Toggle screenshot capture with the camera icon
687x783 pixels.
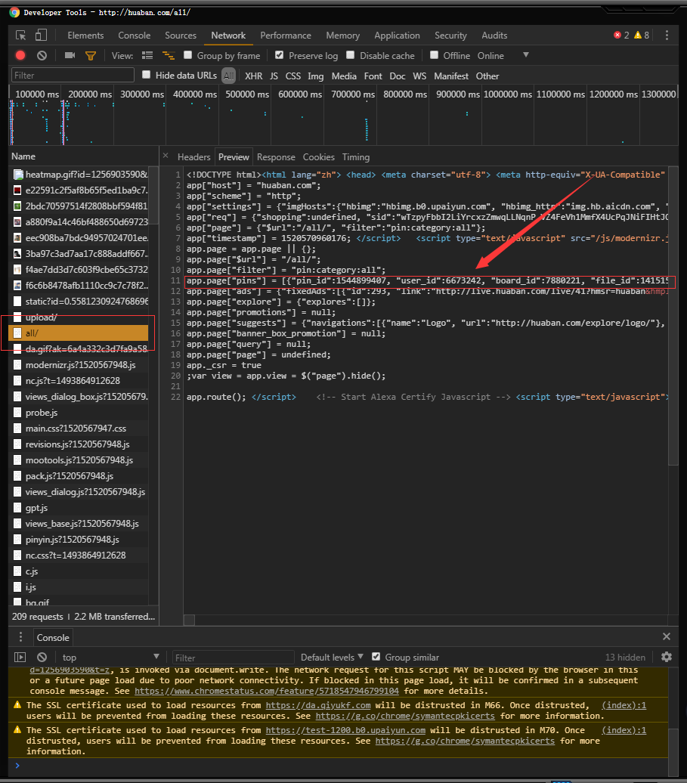click(x=70, y=55)
